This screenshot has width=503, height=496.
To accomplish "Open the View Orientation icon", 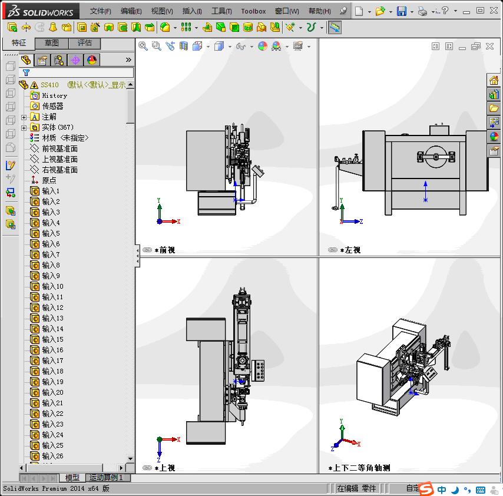I will coord(197,46).
